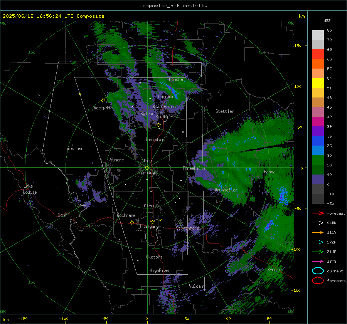Click the cyan 27ZW arrow legend icon
This screenshot has width=347, height=324.
point(318,242)
